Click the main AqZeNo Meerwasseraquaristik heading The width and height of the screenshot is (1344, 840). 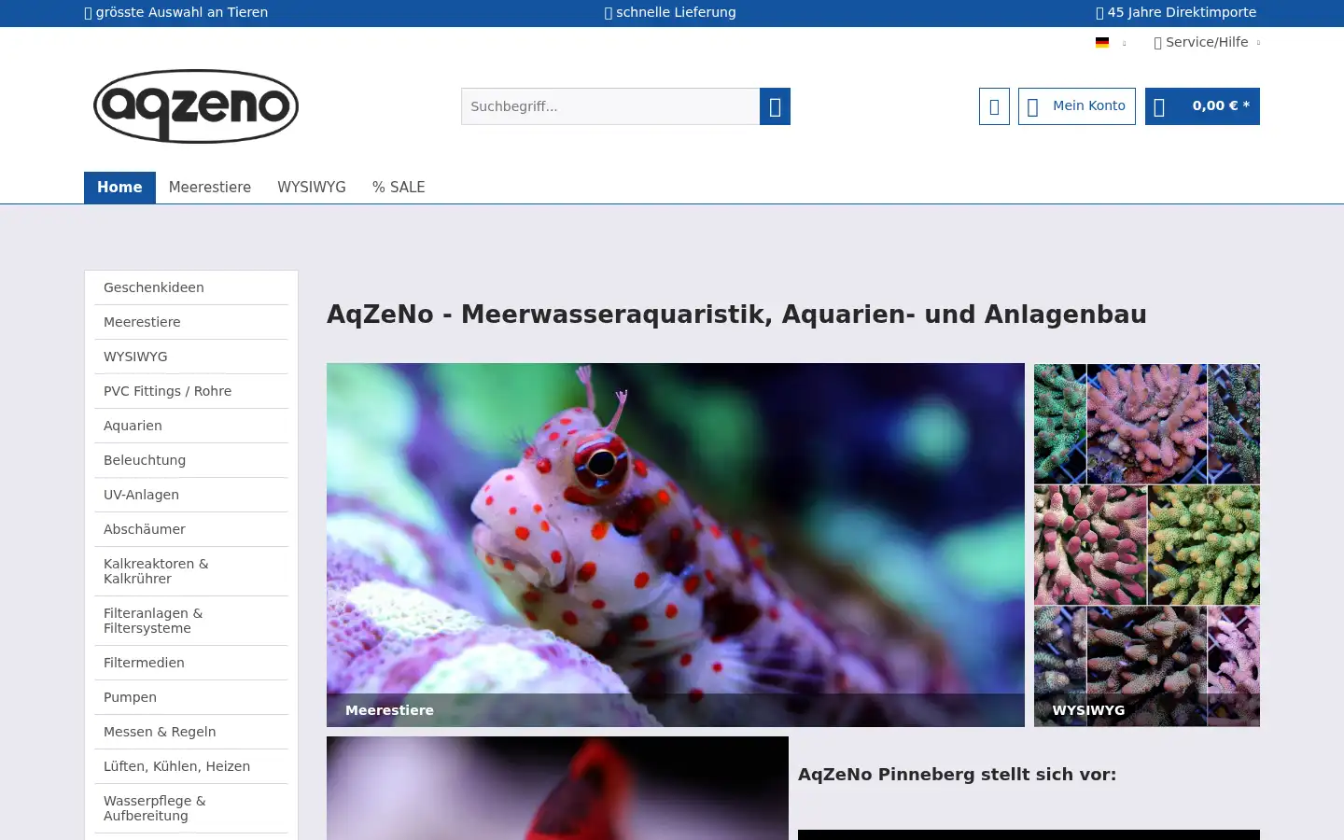736,315
